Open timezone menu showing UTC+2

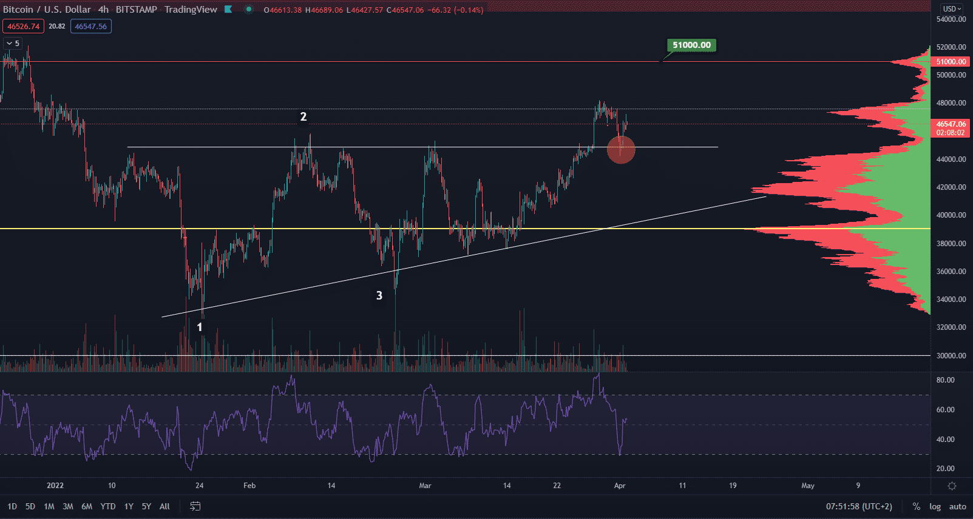pyautogui.click(x=859, y=506)
